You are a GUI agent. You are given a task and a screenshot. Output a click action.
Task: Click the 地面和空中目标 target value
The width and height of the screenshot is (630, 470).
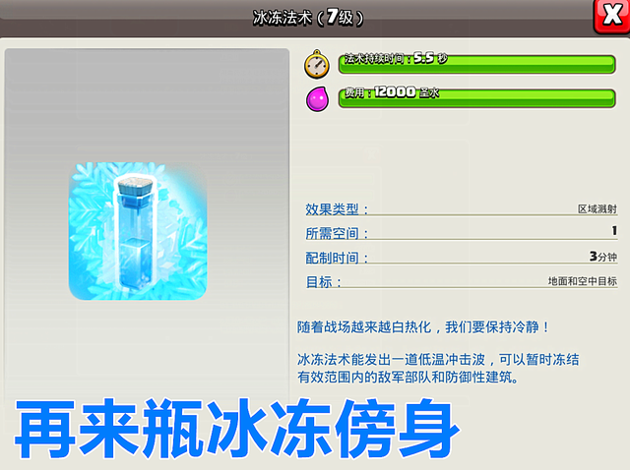click(582, 281)
